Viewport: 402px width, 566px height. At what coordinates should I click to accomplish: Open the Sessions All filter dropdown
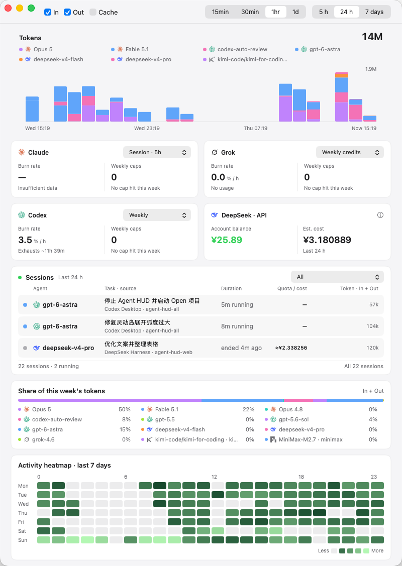pos(337,277)
